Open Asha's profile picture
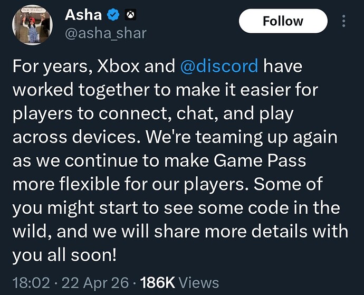The width and height of the screenshot is (364, 295). click(32, 25)
